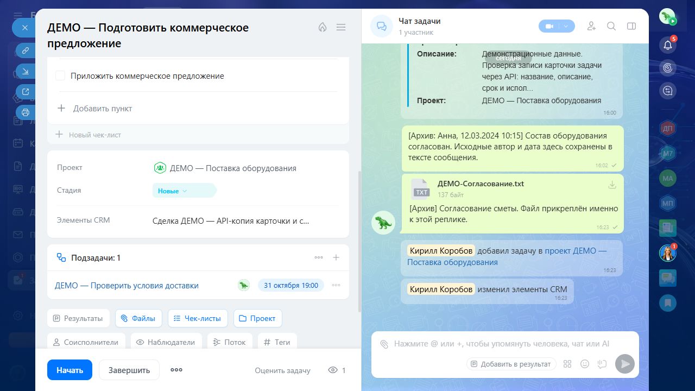Image resolution: width=695 pixels, height=391 pixels.
Task: Click the collapse arrow icon on left strip
Action: click(x=26, y=71)
